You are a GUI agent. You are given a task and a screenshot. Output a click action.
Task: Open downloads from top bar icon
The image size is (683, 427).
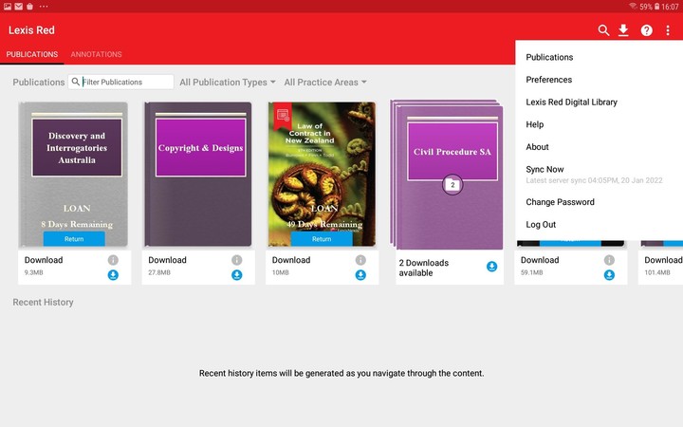coord(623,30)
